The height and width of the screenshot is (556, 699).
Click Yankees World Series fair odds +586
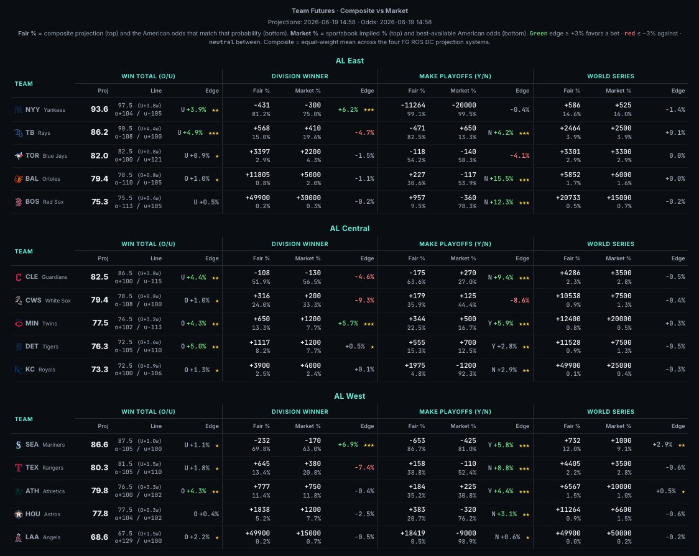pyautogui.click(x=573, y=106)
